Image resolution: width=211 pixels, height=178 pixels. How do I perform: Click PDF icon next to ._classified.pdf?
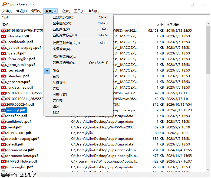pos(3,36)
